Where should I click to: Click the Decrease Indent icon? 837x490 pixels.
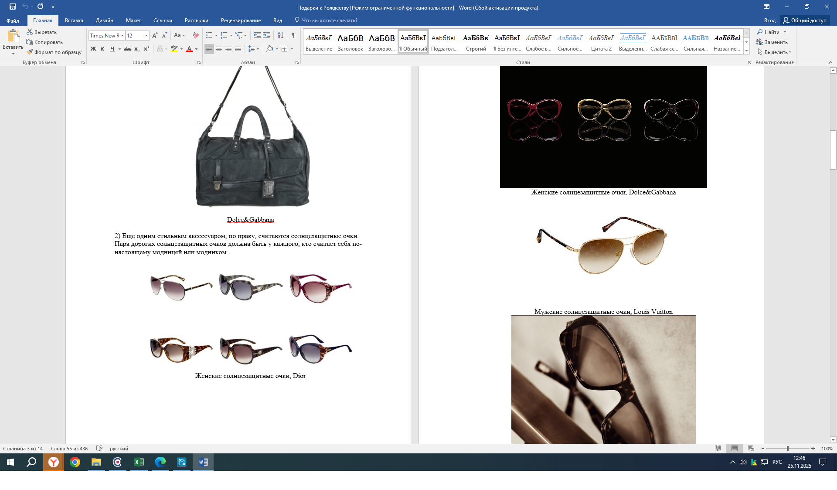click(257, 35)
